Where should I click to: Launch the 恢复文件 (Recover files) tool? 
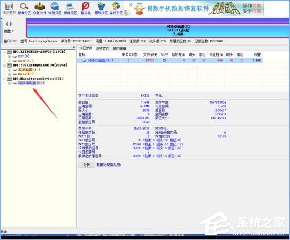click(x=39, y=8)
